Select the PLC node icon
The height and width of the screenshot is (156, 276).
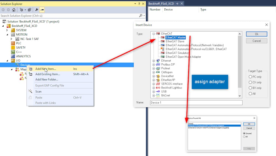13,43
